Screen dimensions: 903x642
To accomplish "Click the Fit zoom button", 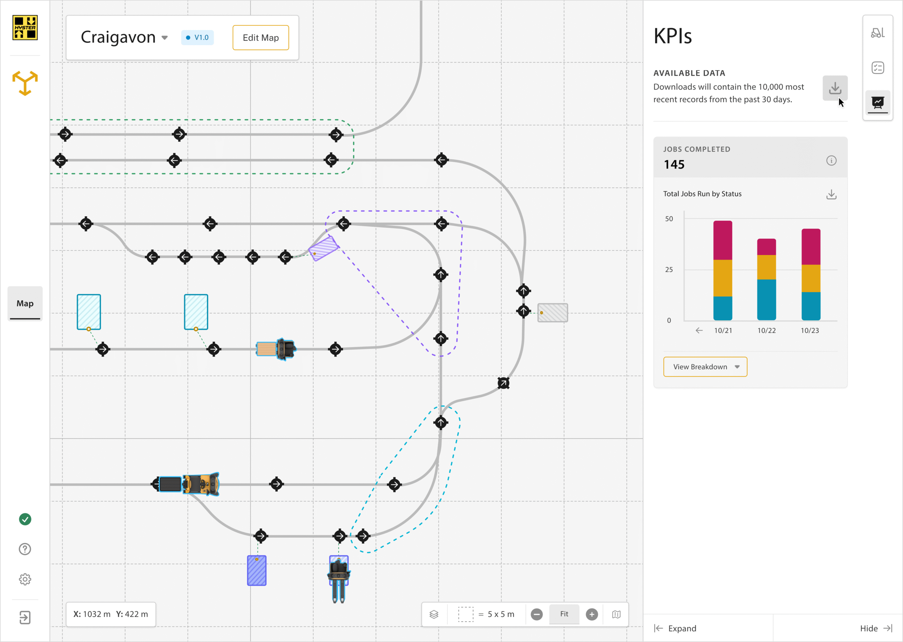I will pos(564,614).
